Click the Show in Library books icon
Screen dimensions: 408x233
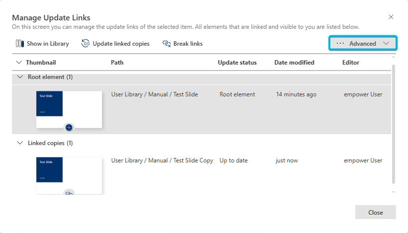coord(20,43)
